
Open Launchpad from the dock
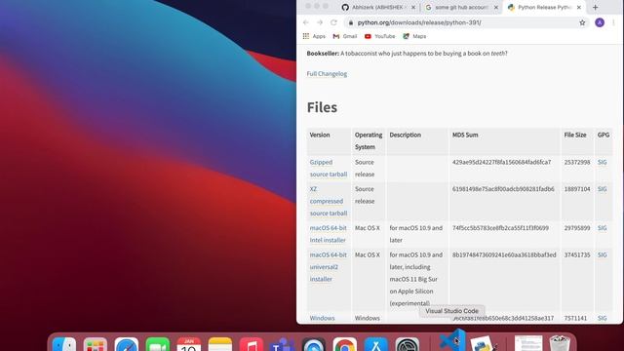coord(96,344)
